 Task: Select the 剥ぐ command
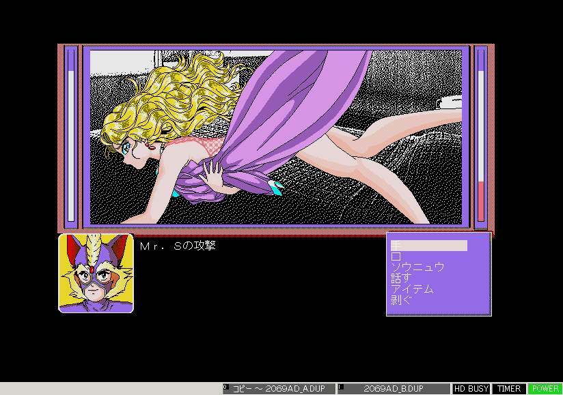click(x=401, y=299)
